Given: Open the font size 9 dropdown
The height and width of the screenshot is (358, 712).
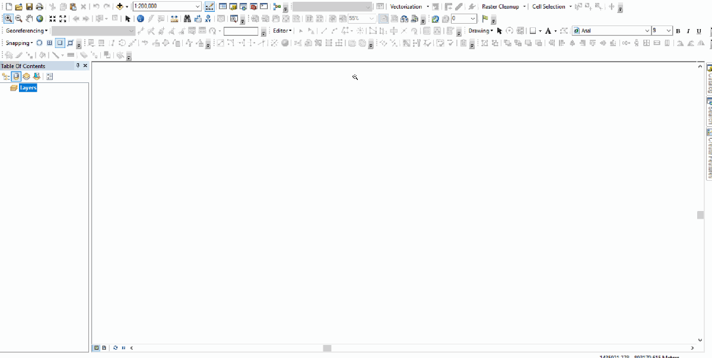Looking at the screenshot, I should [x=669, y=30].
